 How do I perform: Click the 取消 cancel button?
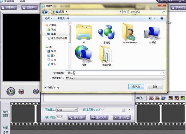[x=155, y=86]
